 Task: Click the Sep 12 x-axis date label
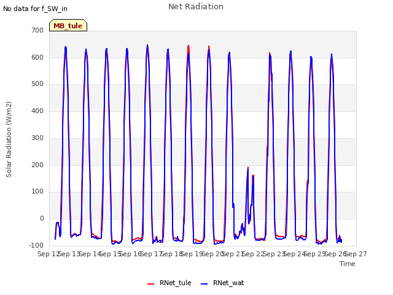[49, 254]
